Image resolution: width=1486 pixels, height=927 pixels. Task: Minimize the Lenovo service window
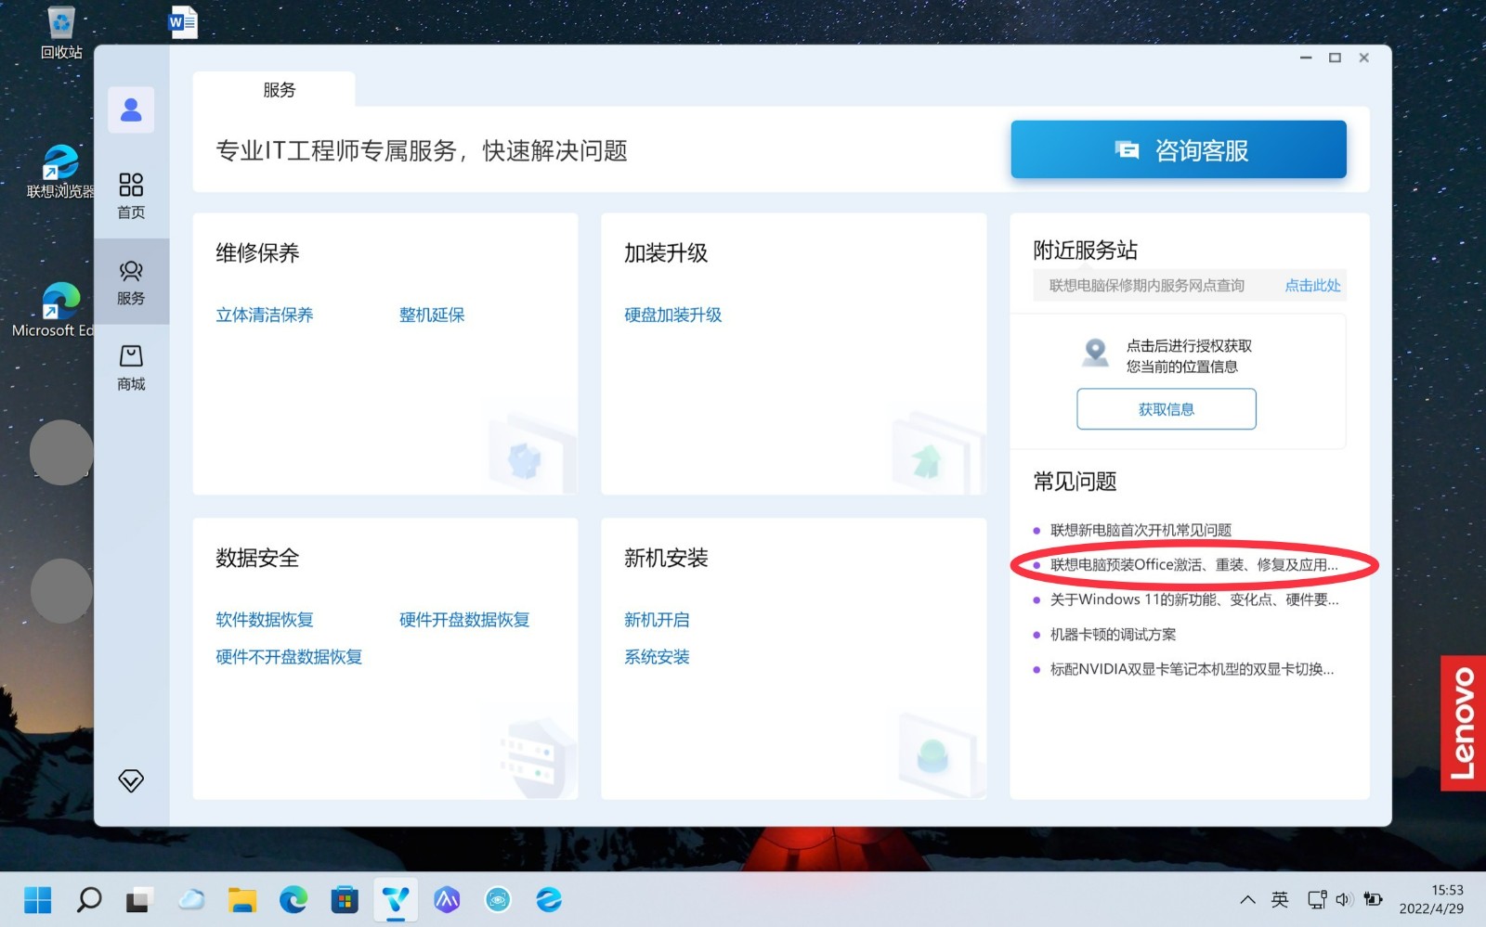[x=1306, y=58]
